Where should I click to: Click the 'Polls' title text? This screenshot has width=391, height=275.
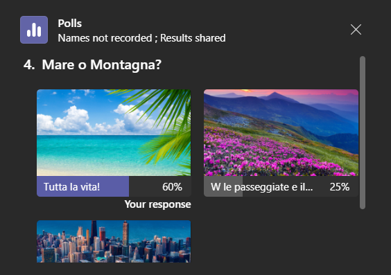pyautogui.click(x=70, y=24)
